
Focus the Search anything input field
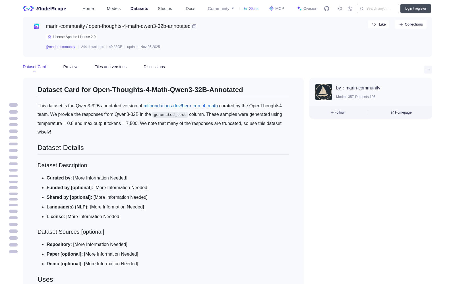[x=378, y=9]
